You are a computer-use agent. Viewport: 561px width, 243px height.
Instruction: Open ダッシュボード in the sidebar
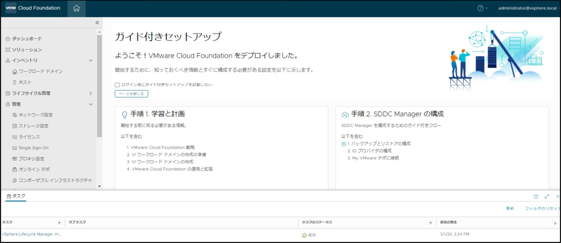27,39
